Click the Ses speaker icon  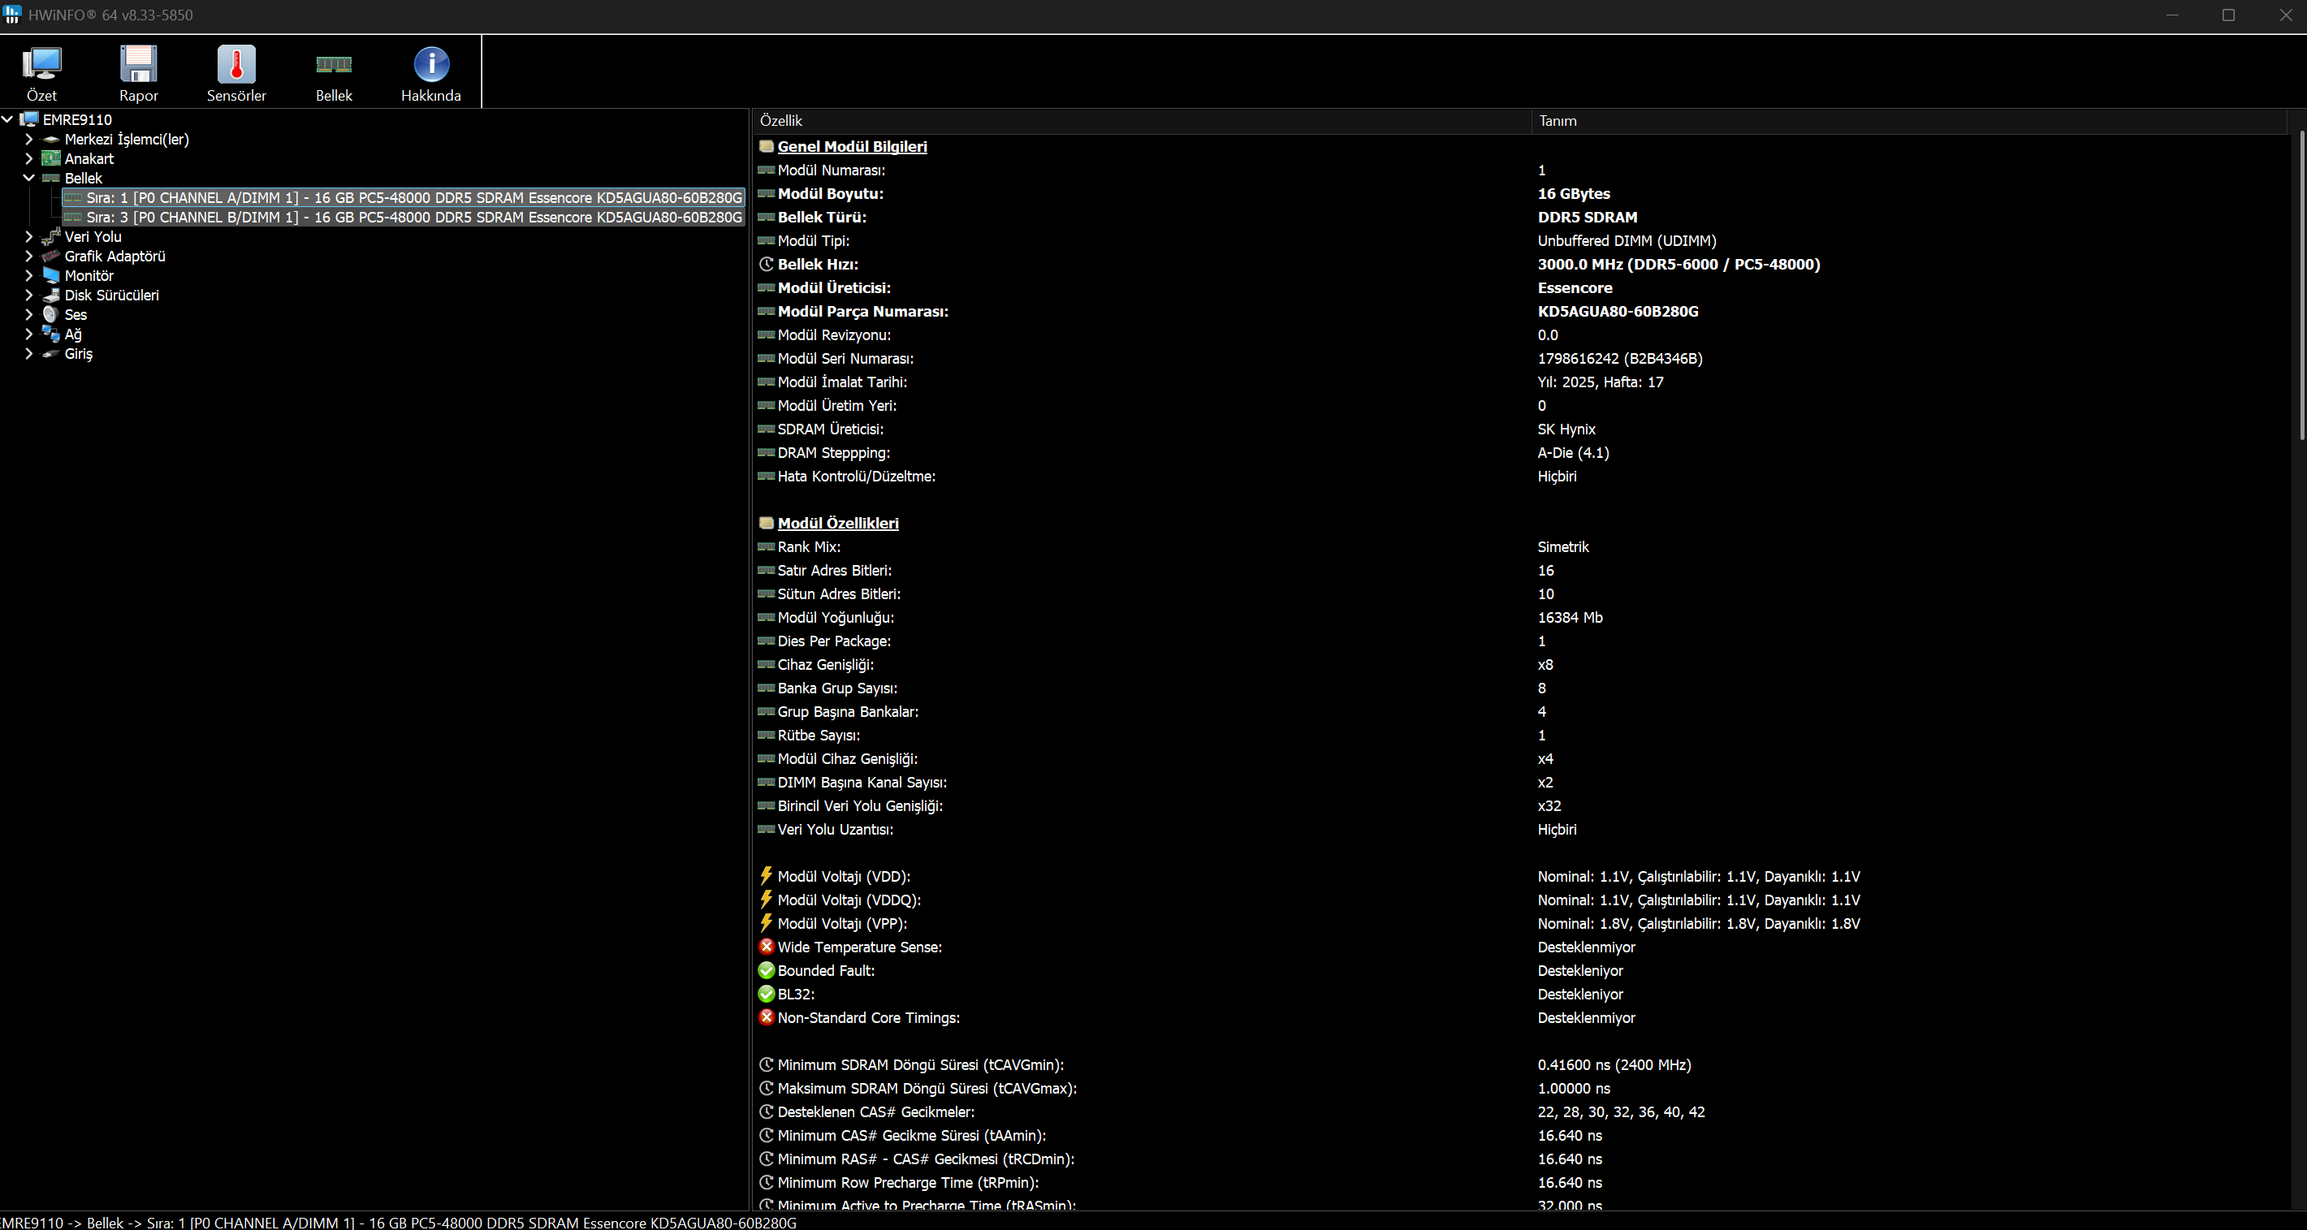(x=51, y=315)
